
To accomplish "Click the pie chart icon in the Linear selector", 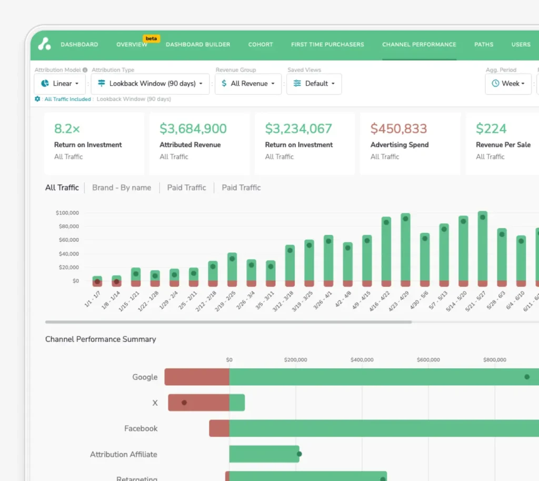I will pos(45,84).
